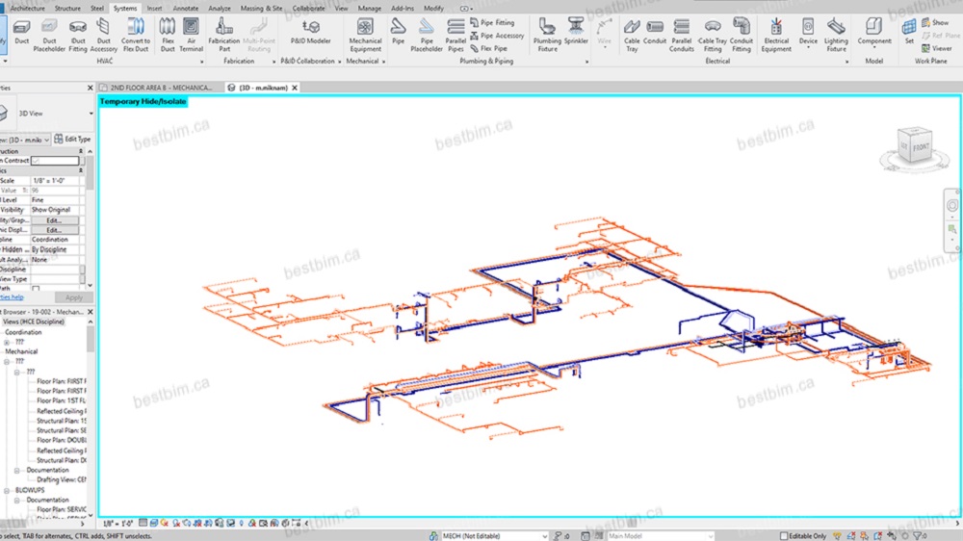Set the work plane
This screenshot has height=541, width=963.
(x=909, y=32)
